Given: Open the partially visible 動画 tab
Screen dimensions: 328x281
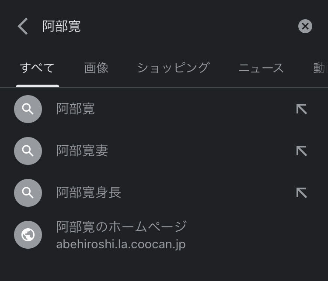Looking at the screenshot, I should click(320, 68).
